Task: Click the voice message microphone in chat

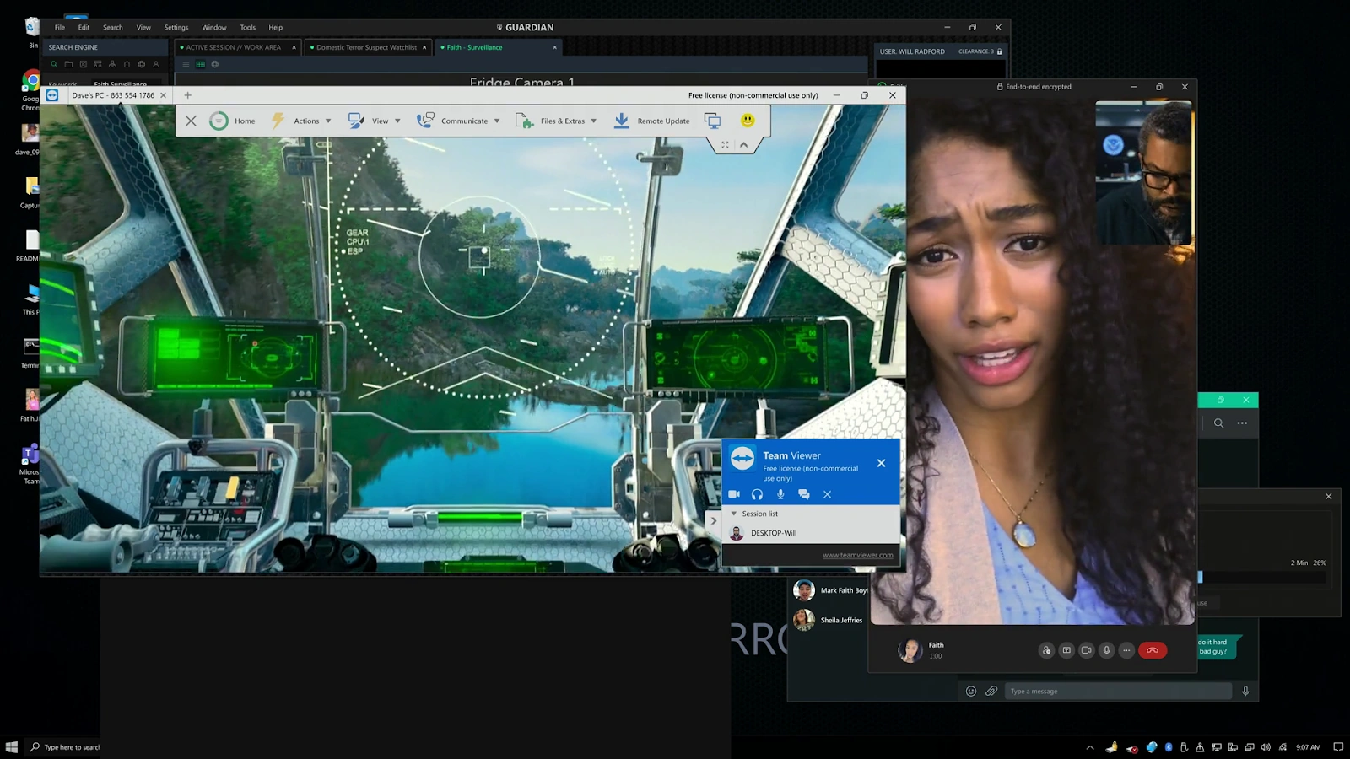Action: pyautogui.click(x=1245, y=691)
